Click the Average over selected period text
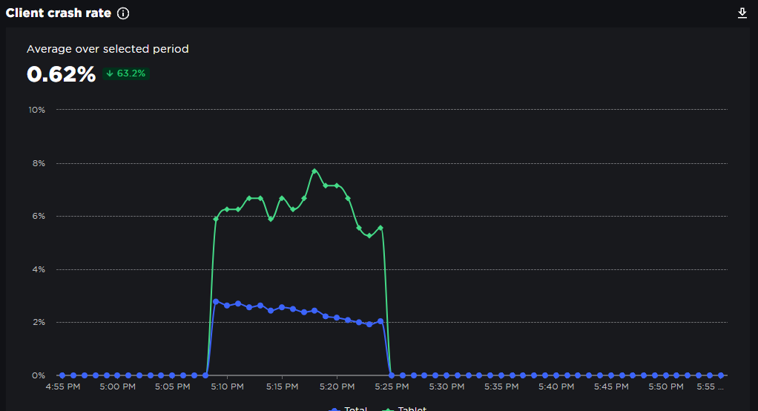The height and width of the screenshot is (411, 758). tap(108, 49)
